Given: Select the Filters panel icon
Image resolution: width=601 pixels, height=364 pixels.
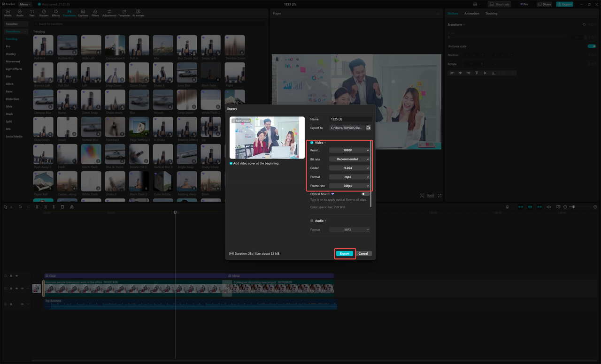Looking at the screenshot, I should tap(95, 12).
